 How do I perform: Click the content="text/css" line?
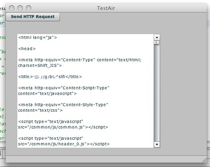pyautogui.click(x=40, y=110)
